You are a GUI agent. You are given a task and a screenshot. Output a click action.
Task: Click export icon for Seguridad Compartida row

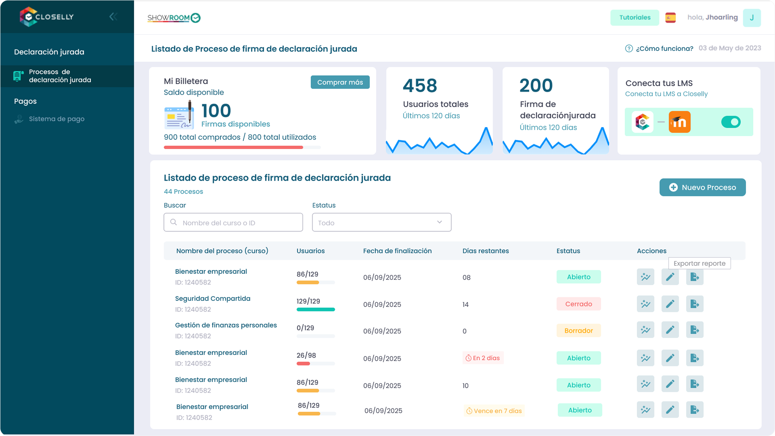(x=694, y=304)
